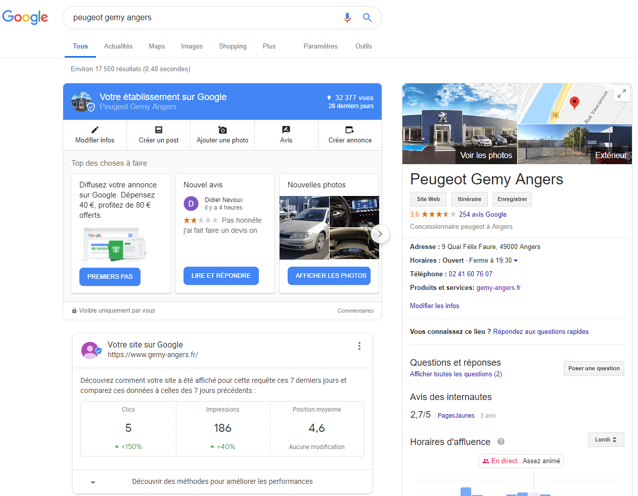This screenshot has width=638, height=496.
Task: Click the post icon above Créer un post
Action: 159,130
